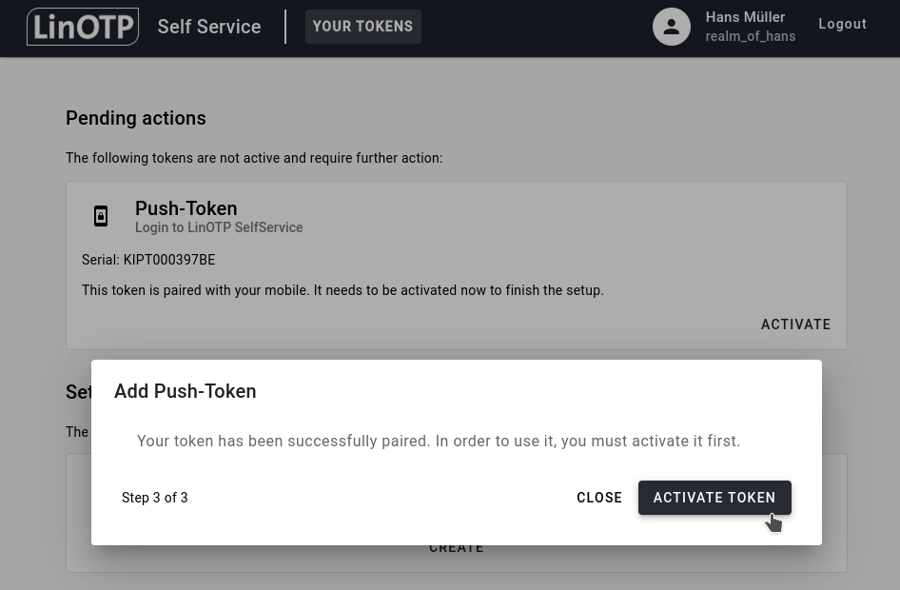Image resolution: width=900 pixels, height=590 pixels.
Task: Click the LinOTP logo
Action: pos(83,27)
